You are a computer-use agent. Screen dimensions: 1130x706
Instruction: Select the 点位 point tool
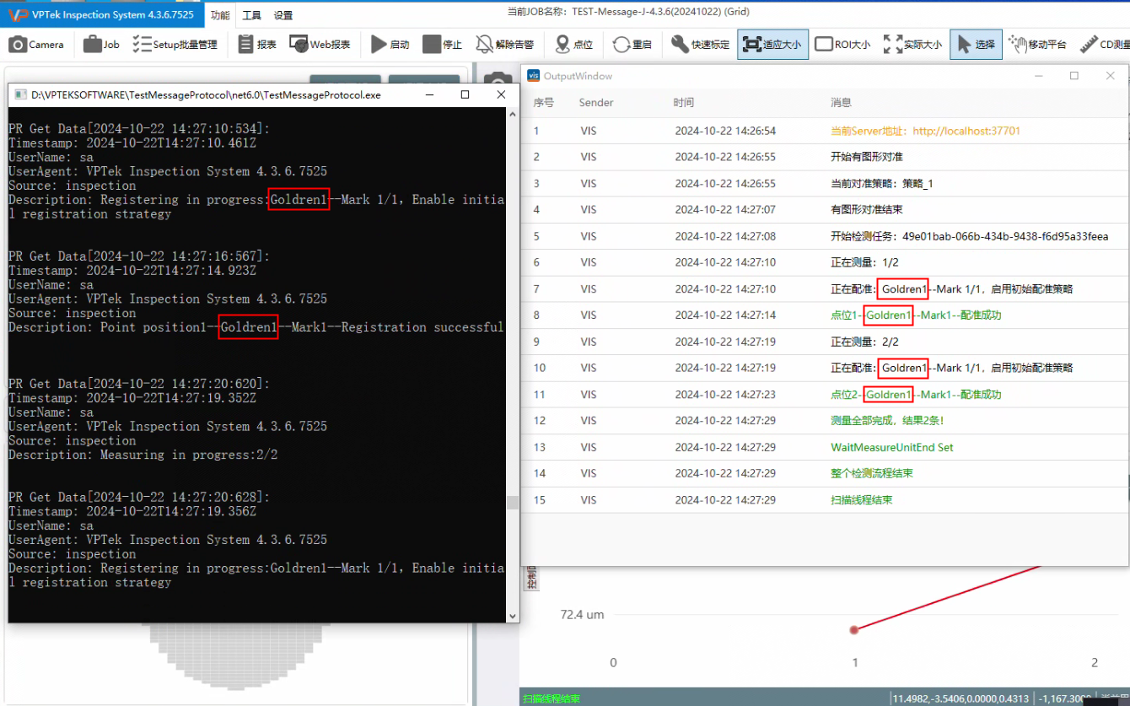pos(574,45)
